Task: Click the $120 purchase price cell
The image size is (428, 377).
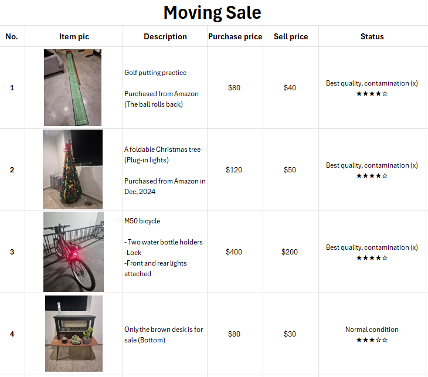Action: [235, 170]
